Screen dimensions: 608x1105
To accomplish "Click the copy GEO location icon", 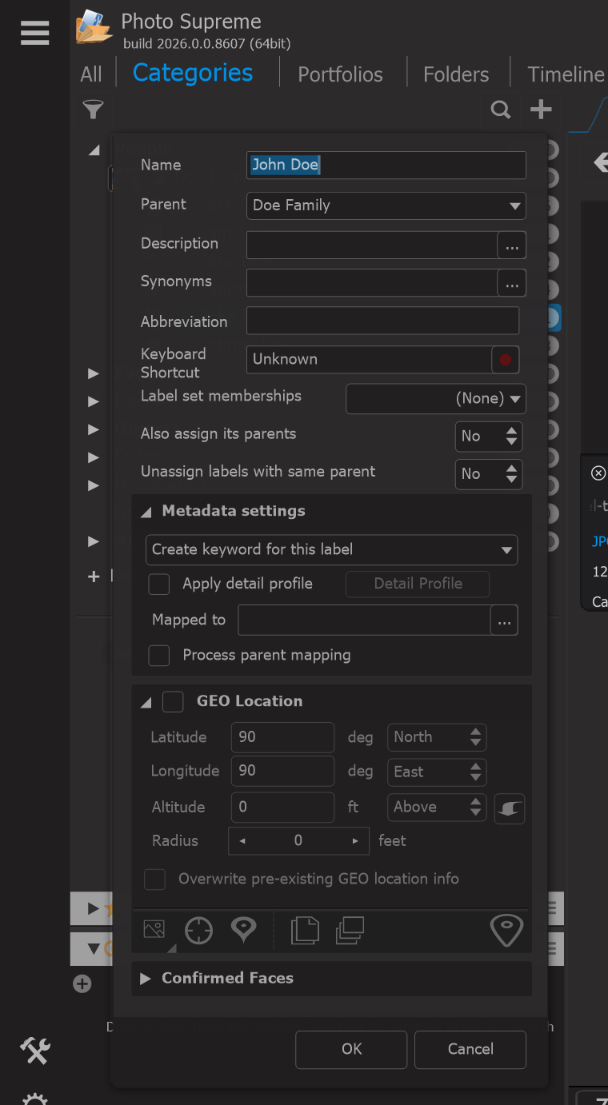I will click(305, 931).
